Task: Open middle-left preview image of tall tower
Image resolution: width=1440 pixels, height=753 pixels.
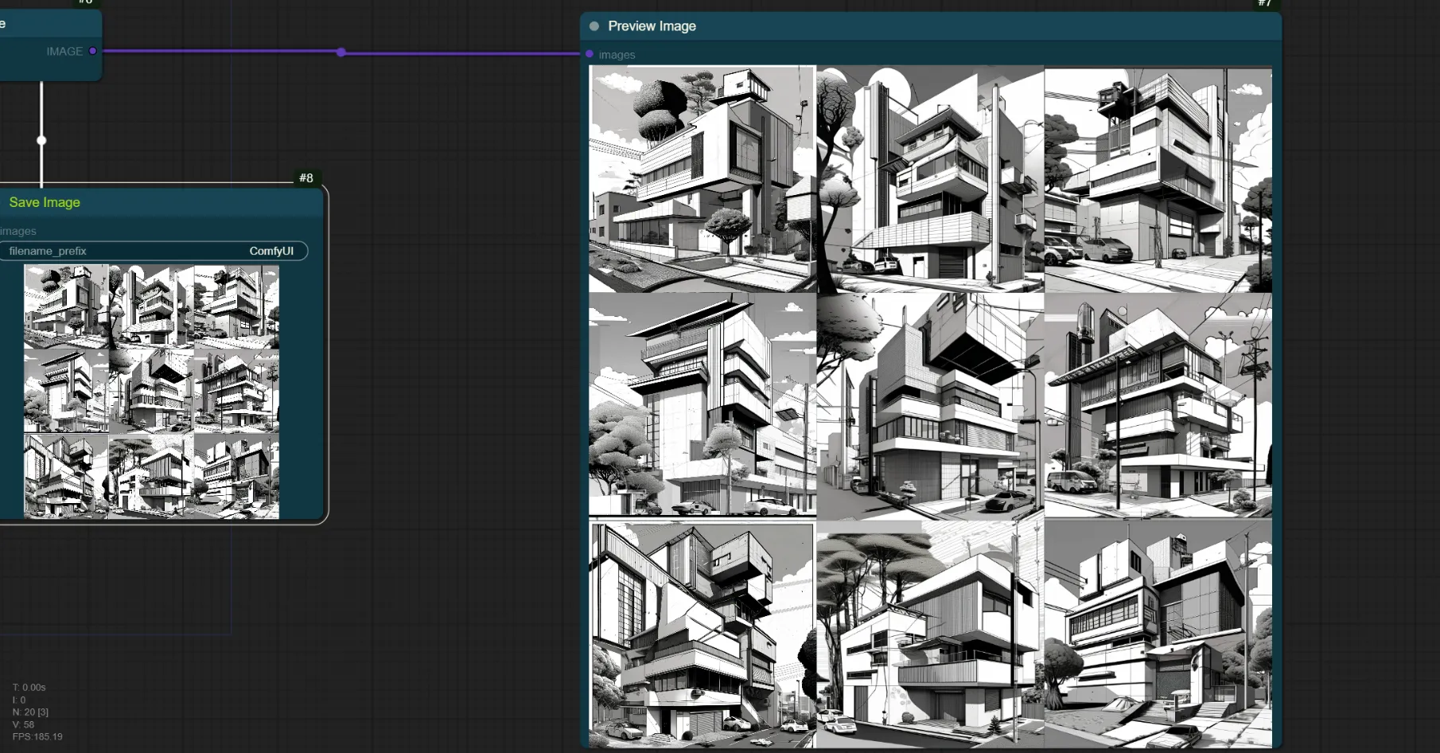Action: click(702, 406)
